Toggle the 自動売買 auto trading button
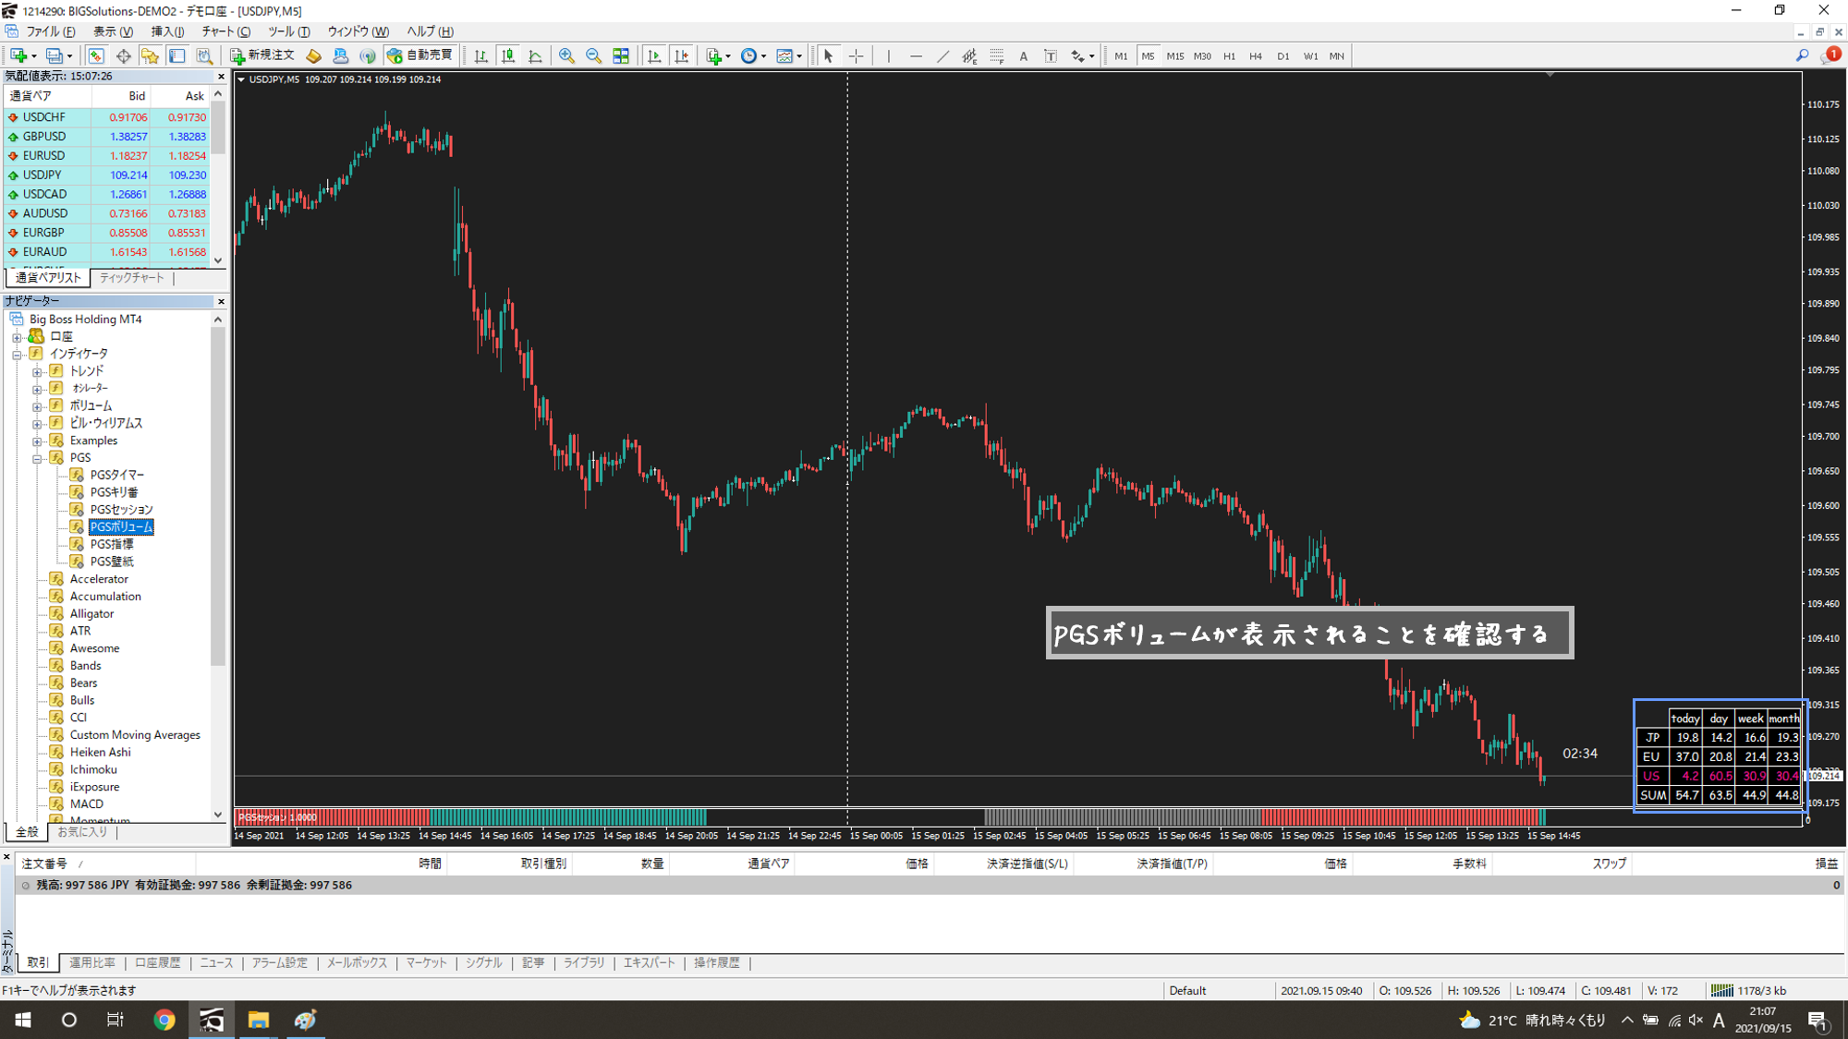 click(420, 55)
